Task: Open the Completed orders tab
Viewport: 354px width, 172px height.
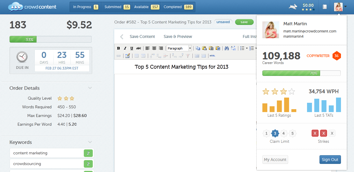Action: [178, 6]
